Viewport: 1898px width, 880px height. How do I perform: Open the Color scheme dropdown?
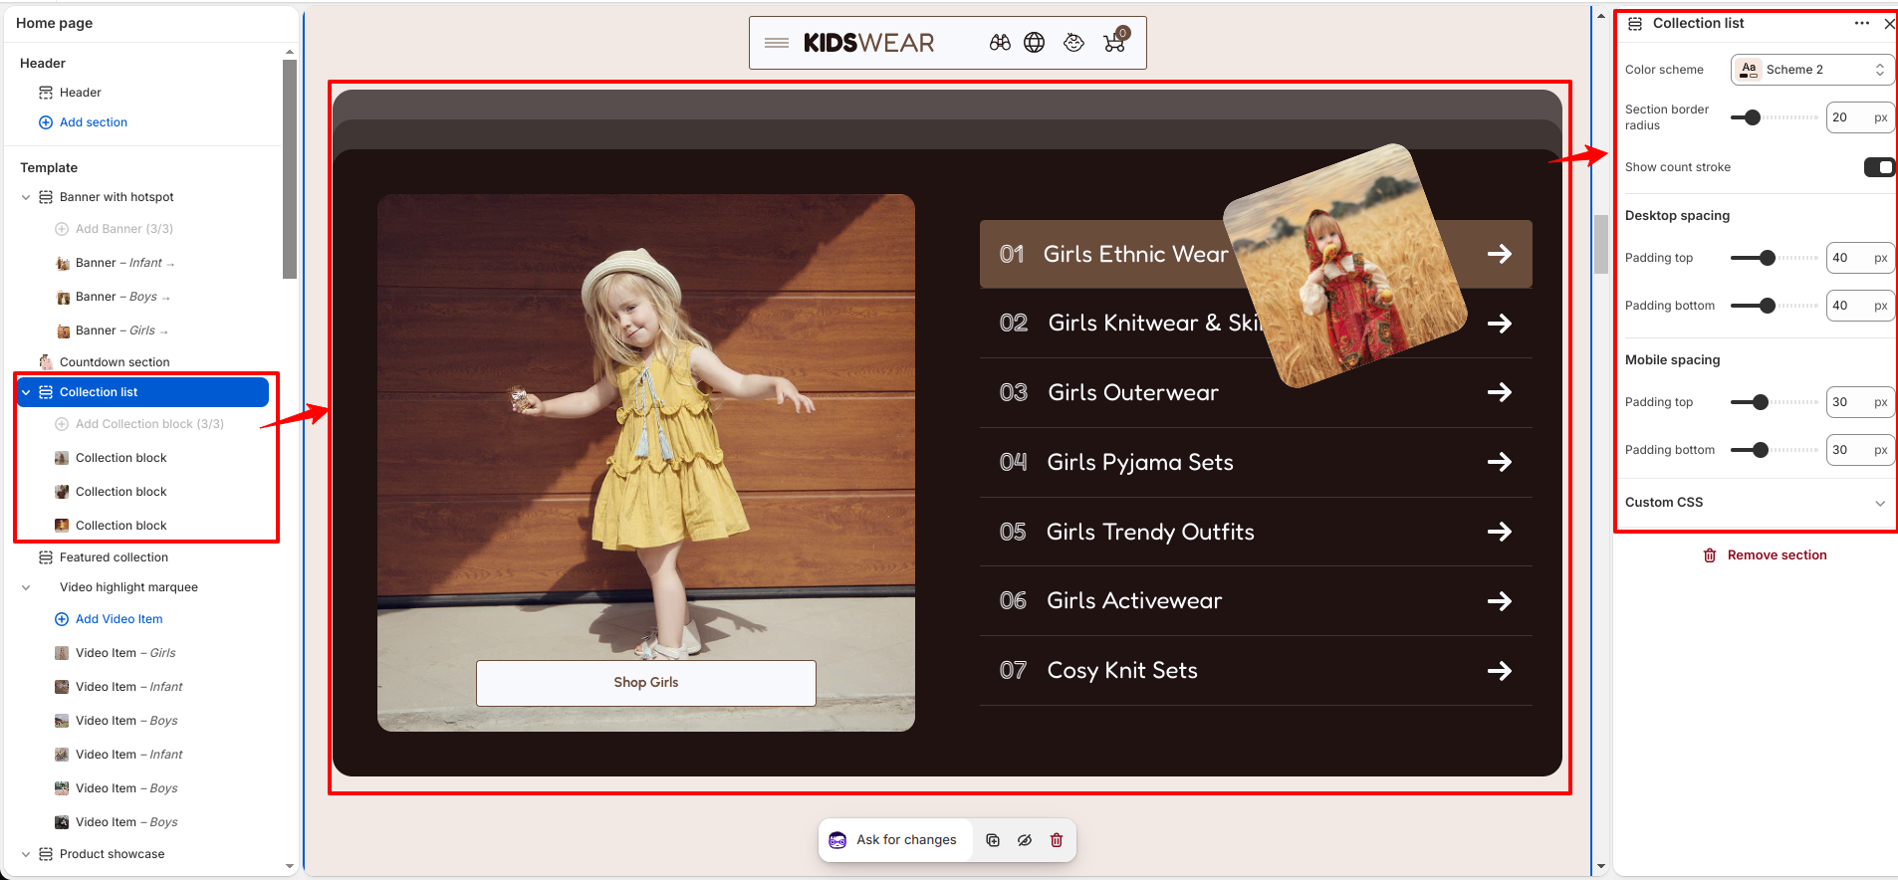pos(1811,70)
